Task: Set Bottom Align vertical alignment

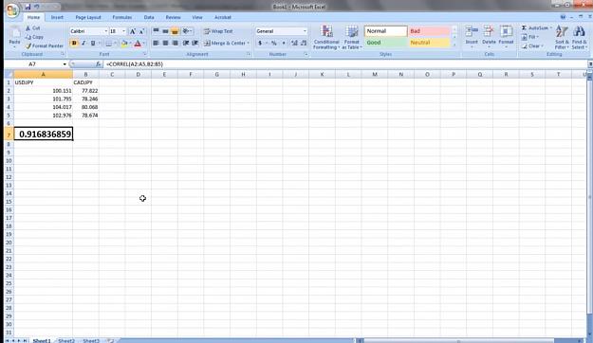Action: tap(175, 31)
